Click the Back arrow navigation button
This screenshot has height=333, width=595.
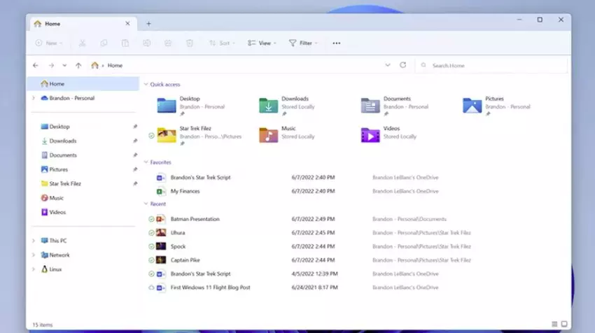[x=36, y=65]
